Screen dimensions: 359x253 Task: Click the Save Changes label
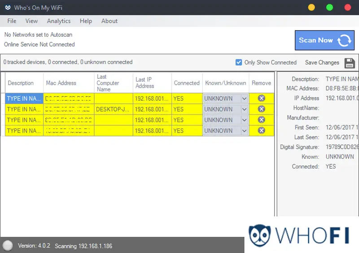pyautogui.click(x=322, y=63)
